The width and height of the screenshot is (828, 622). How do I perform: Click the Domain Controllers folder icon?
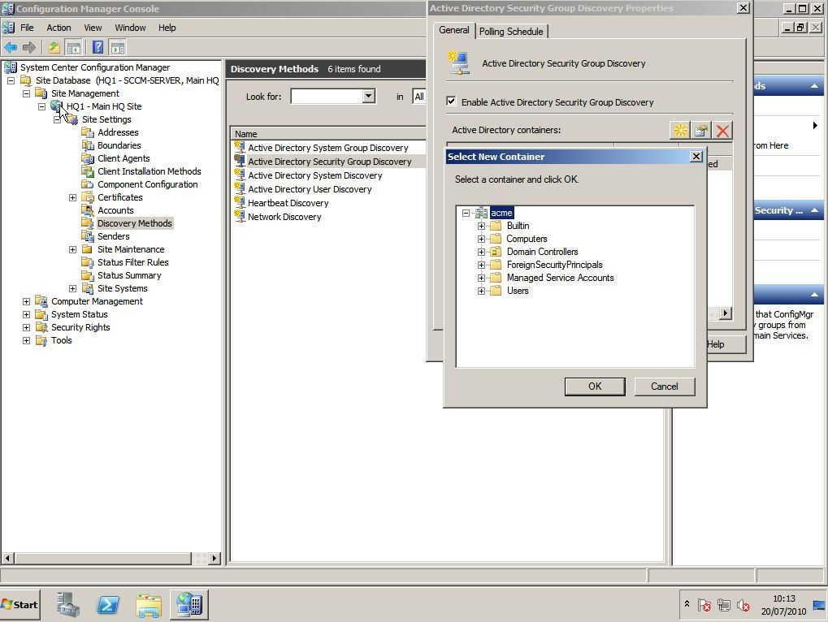[496, 252]
